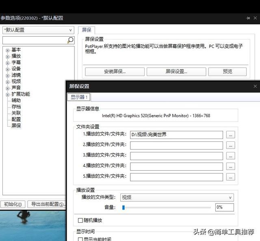Viewport: 260px width, 241px height.
Task: Expand the 扩展功能 tree node
Action: point(7,95)
